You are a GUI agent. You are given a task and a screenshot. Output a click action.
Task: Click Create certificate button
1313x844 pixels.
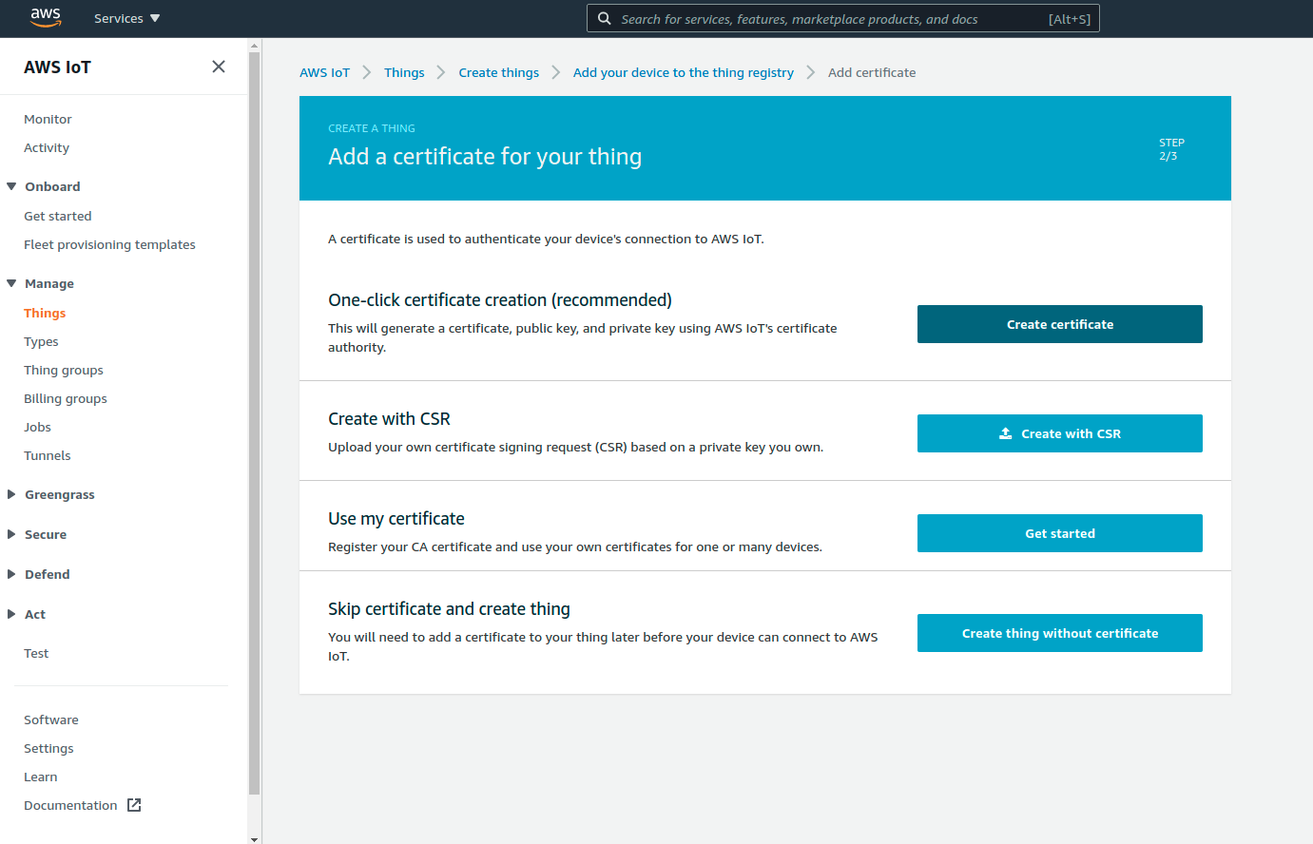click(x=1060, y=324)
